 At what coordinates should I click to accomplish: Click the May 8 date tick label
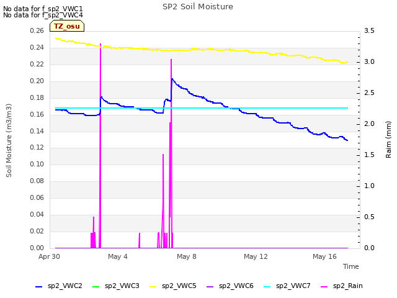tap(187, 256)
